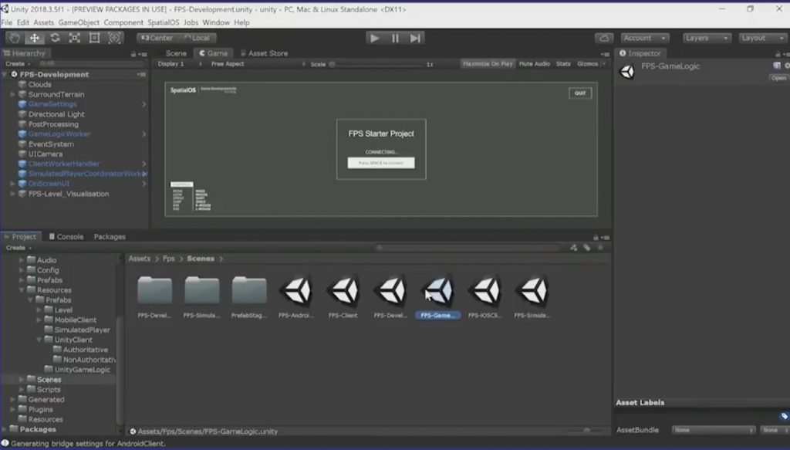The width and height of the screenshot is (790, 450).
Task: Select the FPS-Android scene asset
Action: click(x=296, y=296)
